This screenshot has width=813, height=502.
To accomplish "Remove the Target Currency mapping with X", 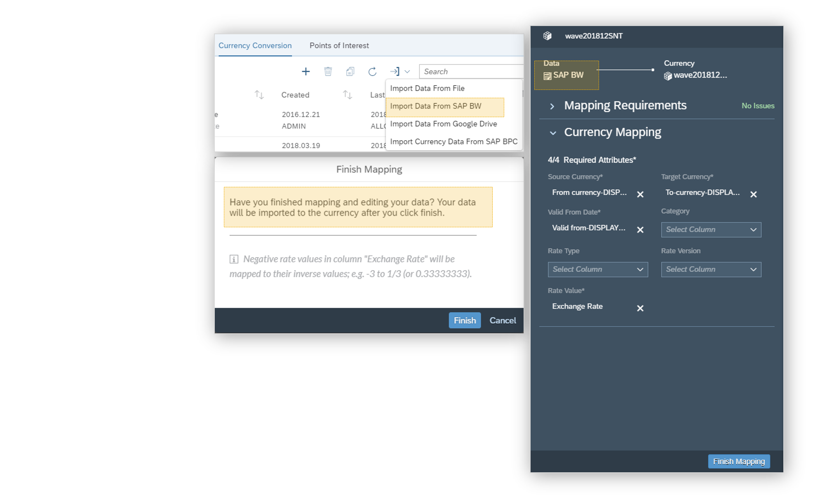I will pos(753,194).
